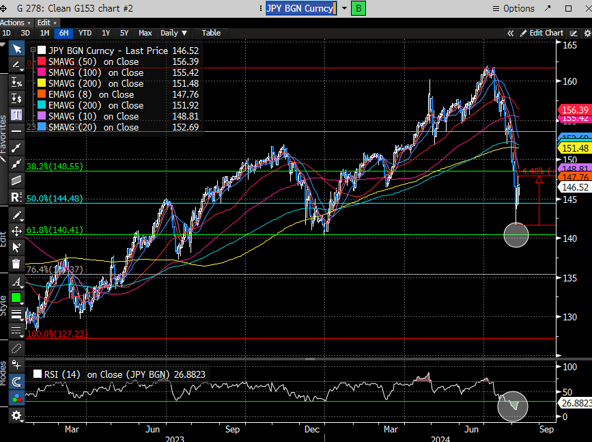Viewport: 592px width, 442px height.
Task: Select the Max time range
Action: click(x=145, y=33)
